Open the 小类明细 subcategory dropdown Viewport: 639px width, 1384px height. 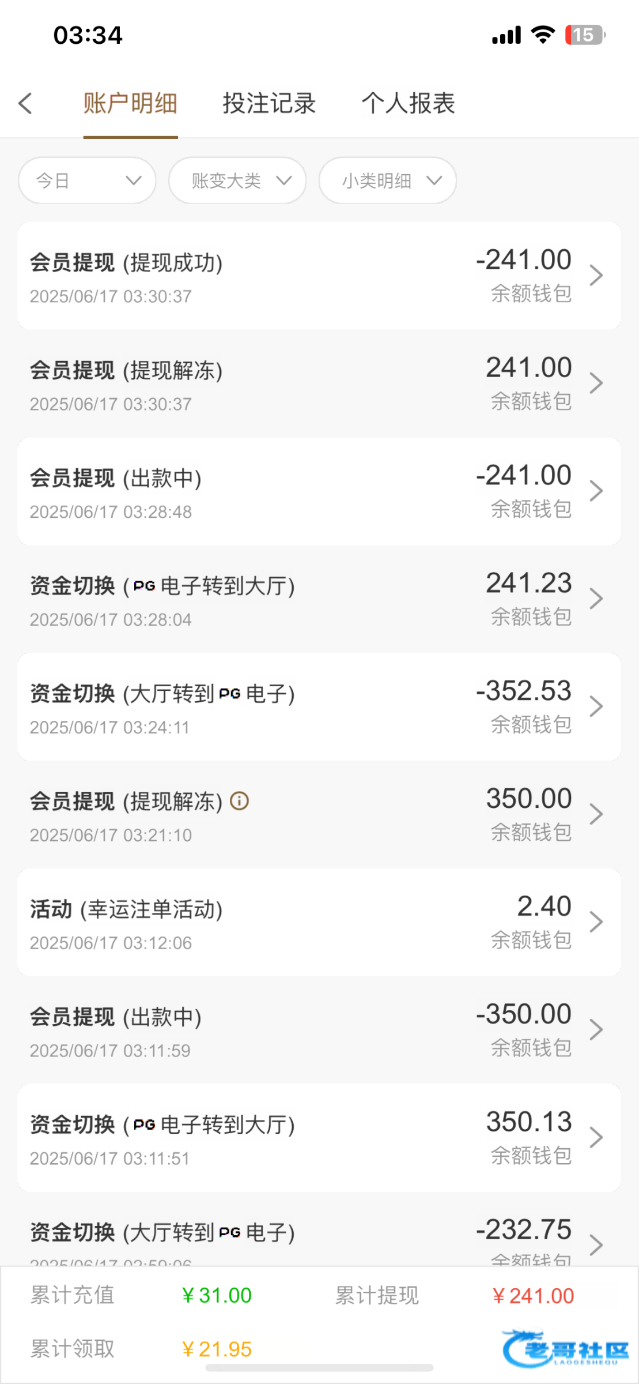click(x=388, y=180)
